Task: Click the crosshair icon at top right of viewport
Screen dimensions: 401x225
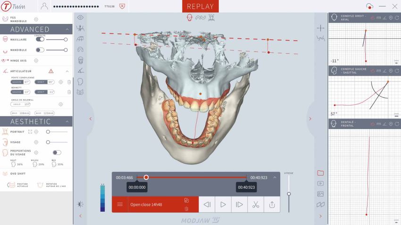Action: point(320,28)
